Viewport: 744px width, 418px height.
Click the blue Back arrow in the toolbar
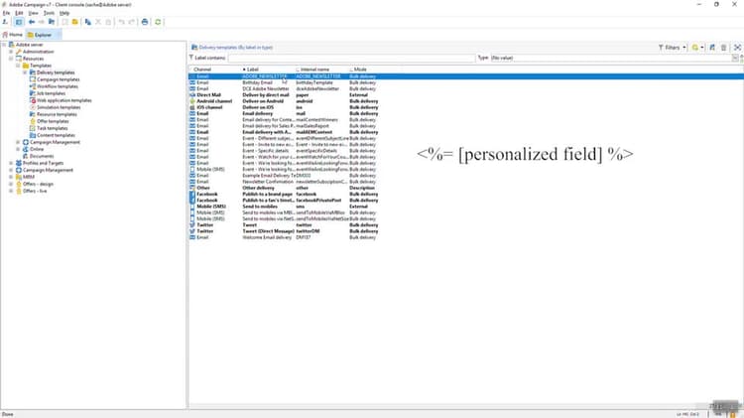click(32, 22)
